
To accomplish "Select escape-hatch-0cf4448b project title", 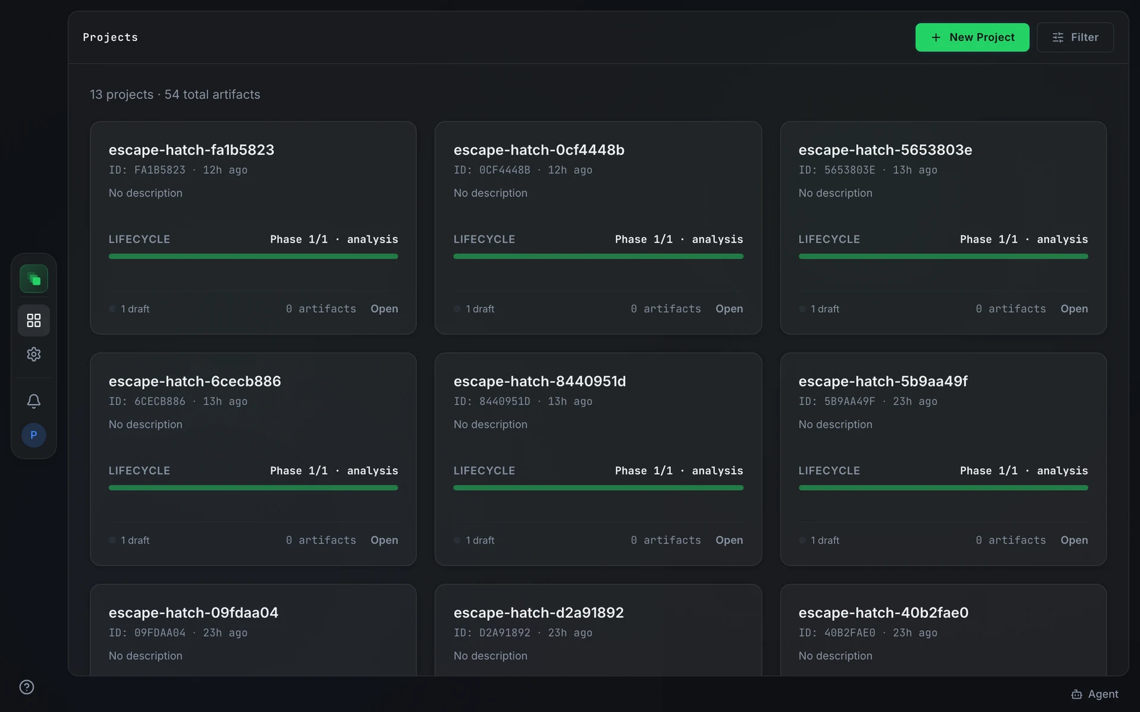I will pos(539,150).
